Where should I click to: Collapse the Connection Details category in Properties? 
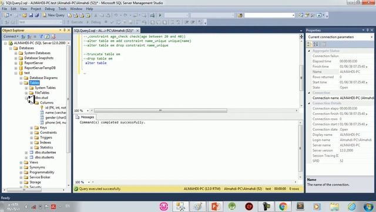point(309,104)
